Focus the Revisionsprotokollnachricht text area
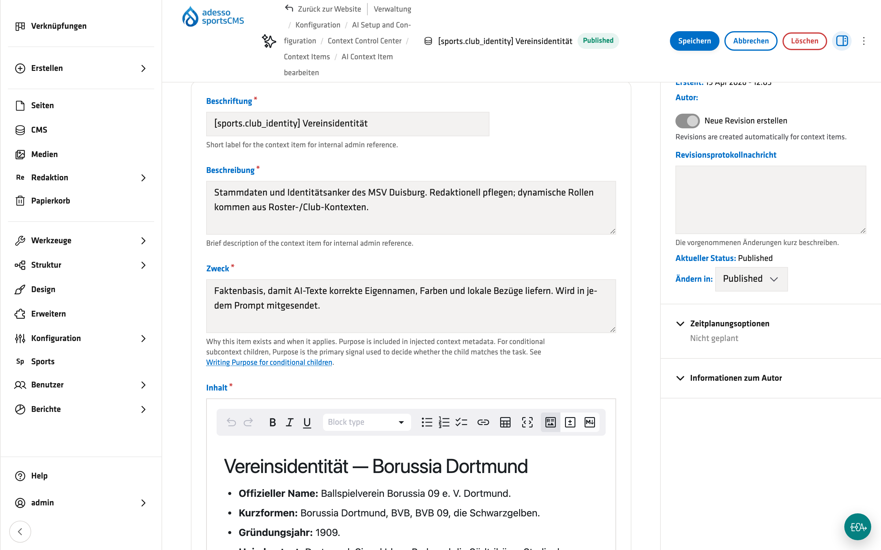 [x=771, y=200]
